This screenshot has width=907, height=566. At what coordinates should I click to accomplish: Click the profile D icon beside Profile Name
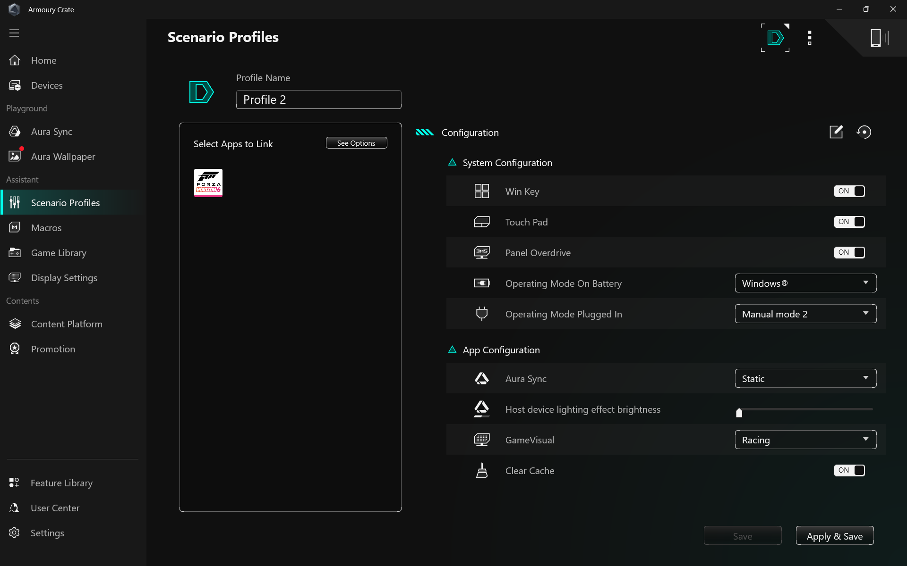coord(201,92)
